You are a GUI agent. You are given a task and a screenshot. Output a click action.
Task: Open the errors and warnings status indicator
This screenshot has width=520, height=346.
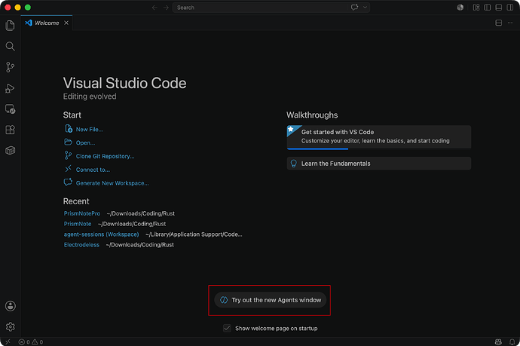[x=31, y=341]
